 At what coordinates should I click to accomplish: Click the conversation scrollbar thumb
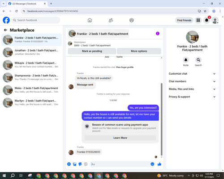[x=161, y=119]
